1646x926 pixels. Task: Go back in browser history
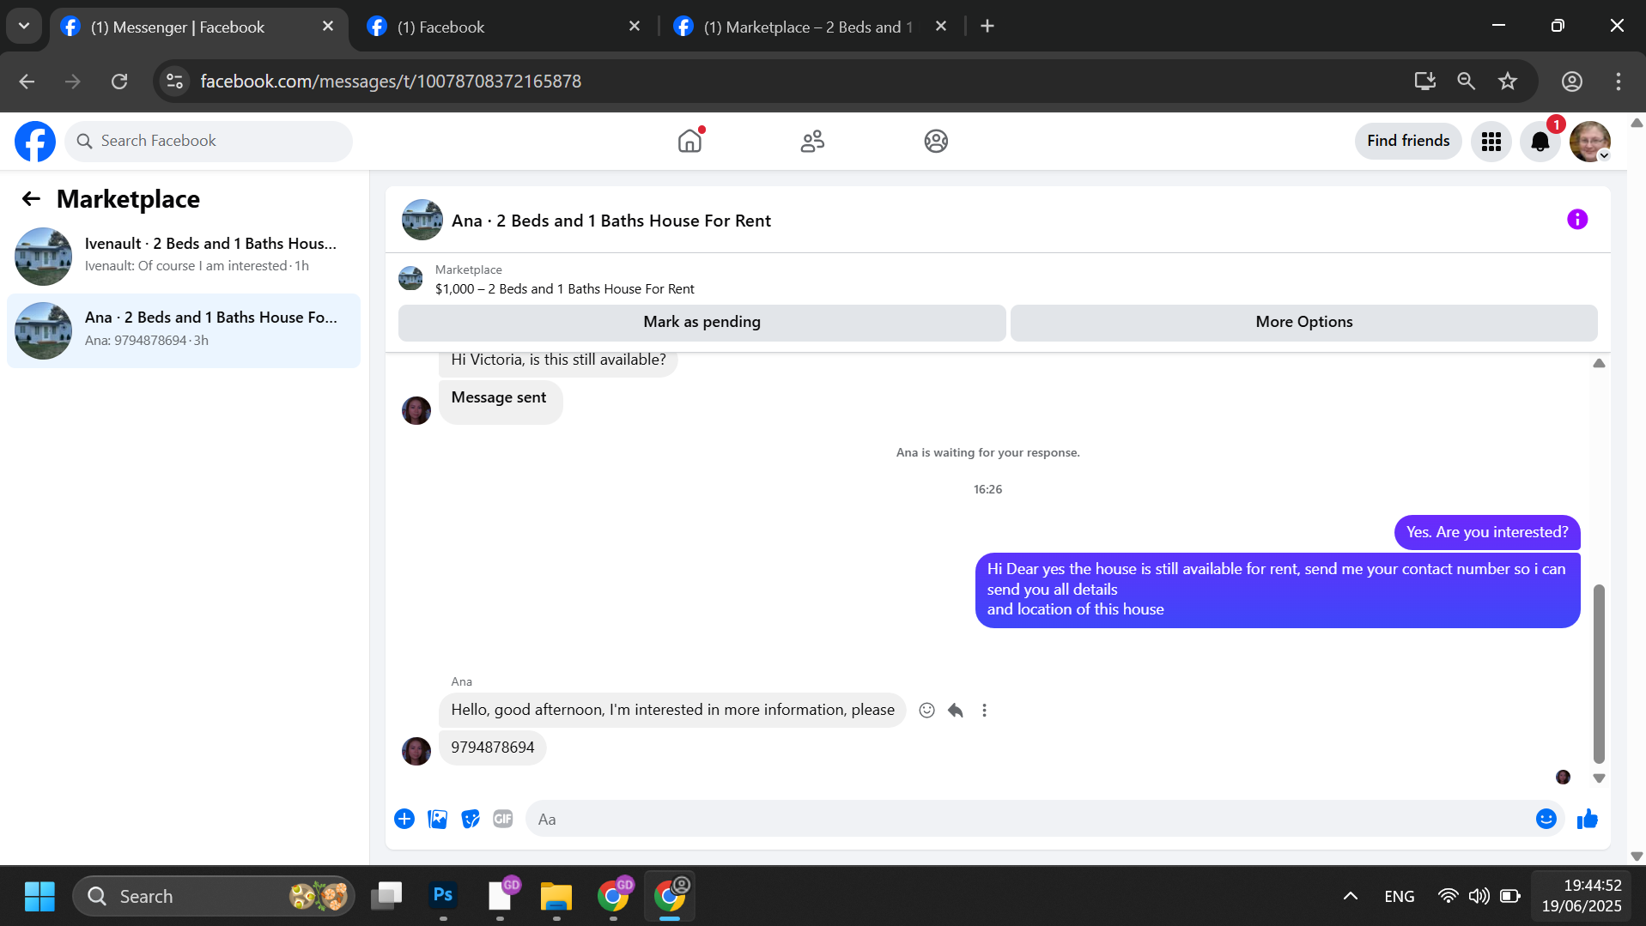coord(27,82)
